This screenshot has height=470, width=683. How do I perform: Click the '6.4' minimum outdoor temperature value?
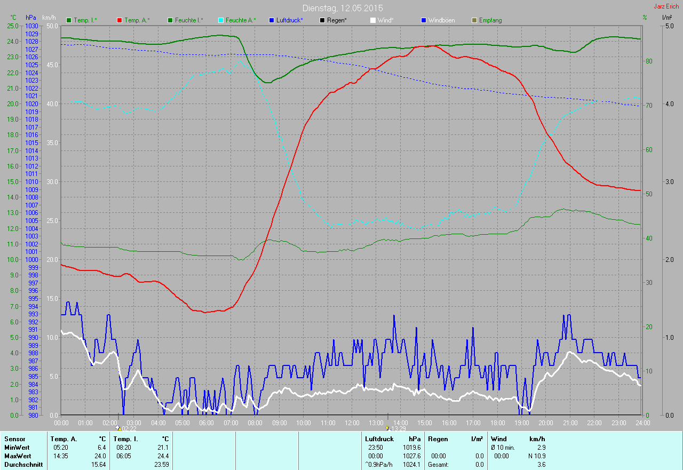[x=101, y=448]
